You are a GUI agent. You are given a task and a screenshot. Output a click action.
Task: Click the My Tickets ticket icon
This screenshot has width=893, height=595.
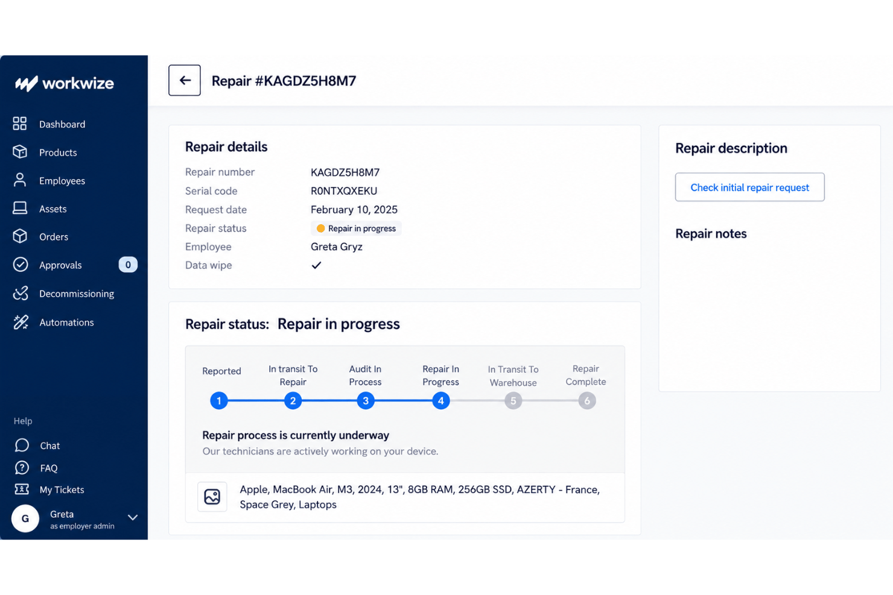pos(22,489)
